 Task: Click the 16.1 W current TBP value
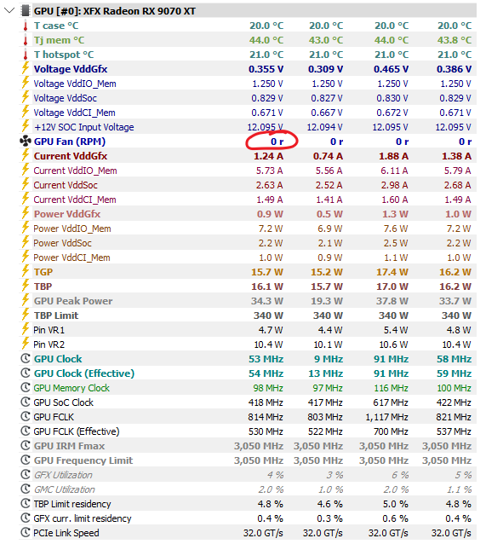(x=267, y=286)
